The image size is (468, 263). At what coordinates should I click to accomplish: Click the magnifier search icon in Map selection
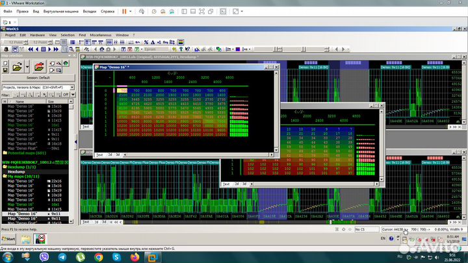click(58, 70)
